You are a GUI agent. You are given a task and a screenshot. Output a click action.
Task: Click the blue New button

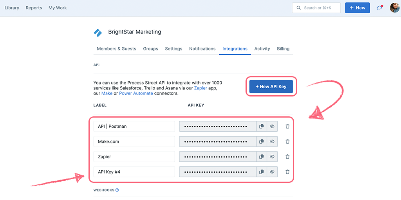[357, 8]
